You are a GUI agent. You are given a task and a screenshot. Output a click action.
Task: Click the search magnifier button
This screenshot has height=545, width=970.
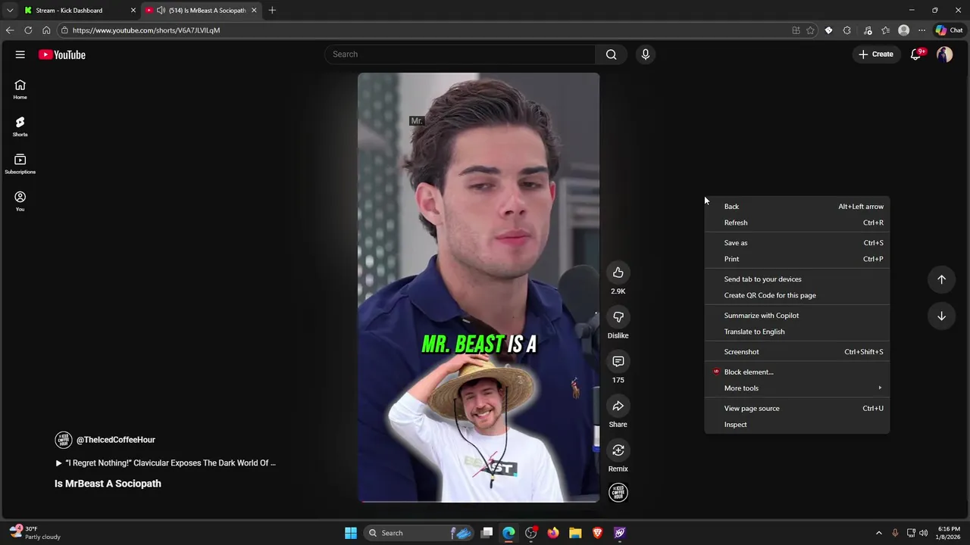(x=611, y=54)
